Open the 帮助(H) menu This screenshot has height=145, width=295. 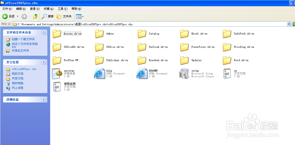click(76, 9)
